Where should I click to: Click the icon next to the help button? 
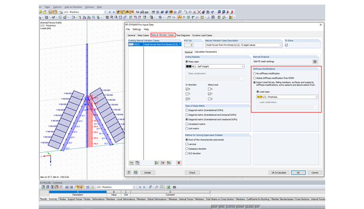pyautogui.click(x=136, y=173)
